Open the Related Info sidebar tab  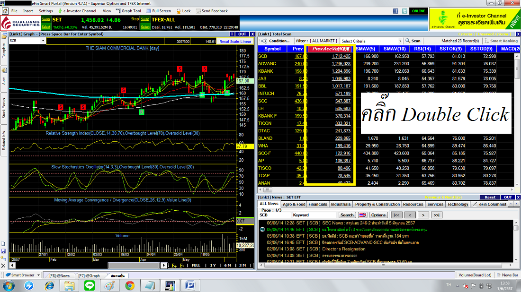click(4, 140)
